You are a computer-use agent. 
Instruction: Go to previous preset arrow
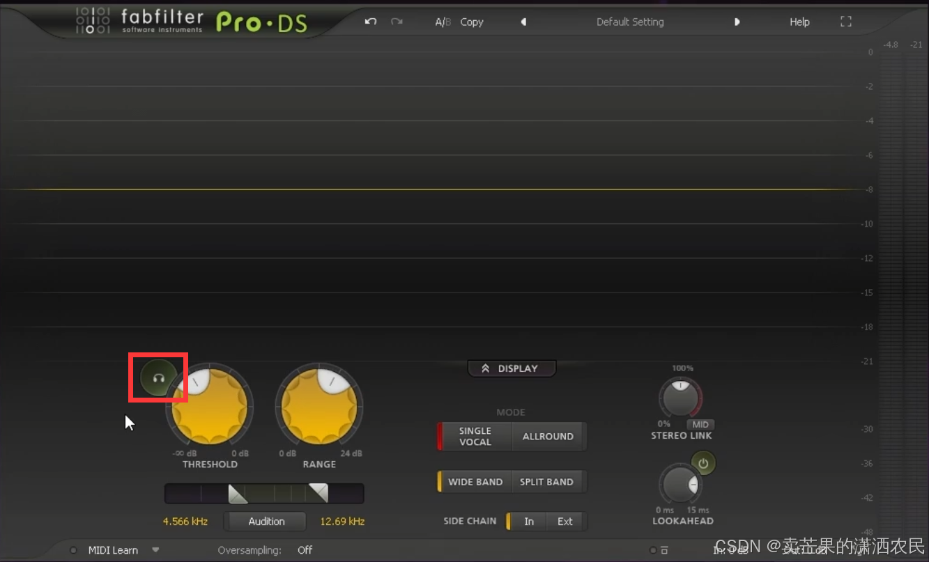[523, 22]
